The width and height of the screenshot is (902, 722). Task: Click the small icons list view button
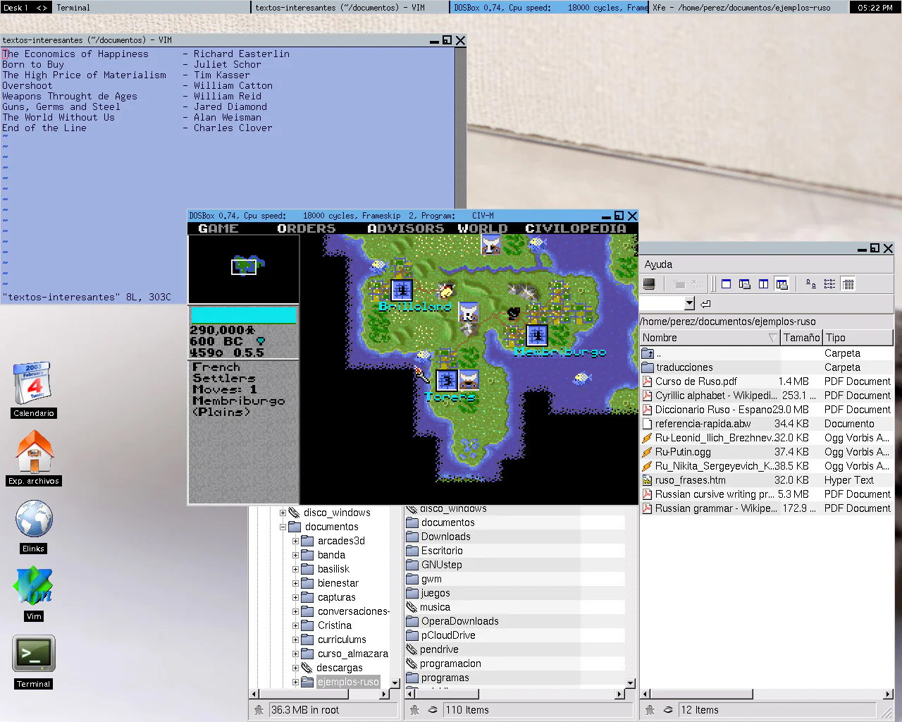point(829,284)
